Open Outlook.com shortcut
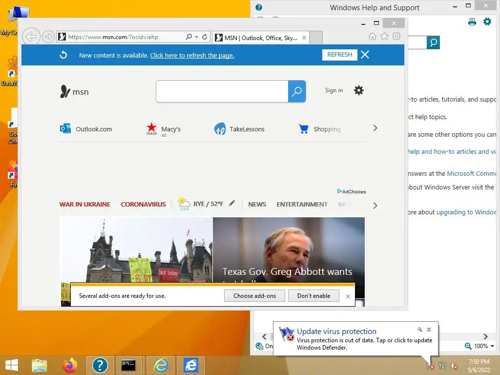This screenshot has width=500, height=375. click(x=86, y=129)
